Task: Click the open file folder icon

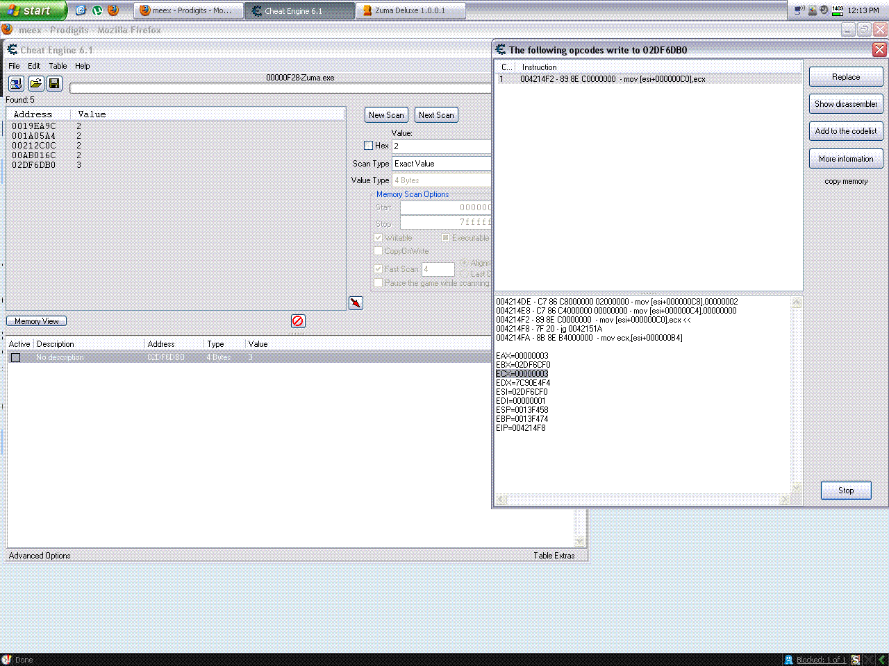Action: click(x=35, y=83)
